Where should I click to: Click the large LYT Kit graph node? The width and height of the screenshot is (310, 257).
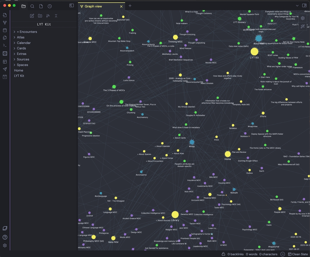[254, 52]
